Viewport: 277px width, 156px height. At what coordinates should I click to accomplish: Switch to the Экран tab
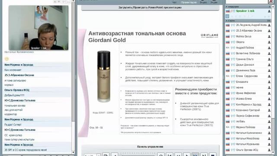pyautogui.click(x=214, y=2)
